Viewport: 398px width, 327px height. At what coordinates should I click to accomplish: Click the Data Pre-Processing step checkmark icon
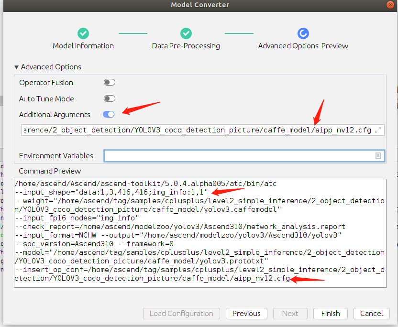pyautogui.click(x=186, y=33)
